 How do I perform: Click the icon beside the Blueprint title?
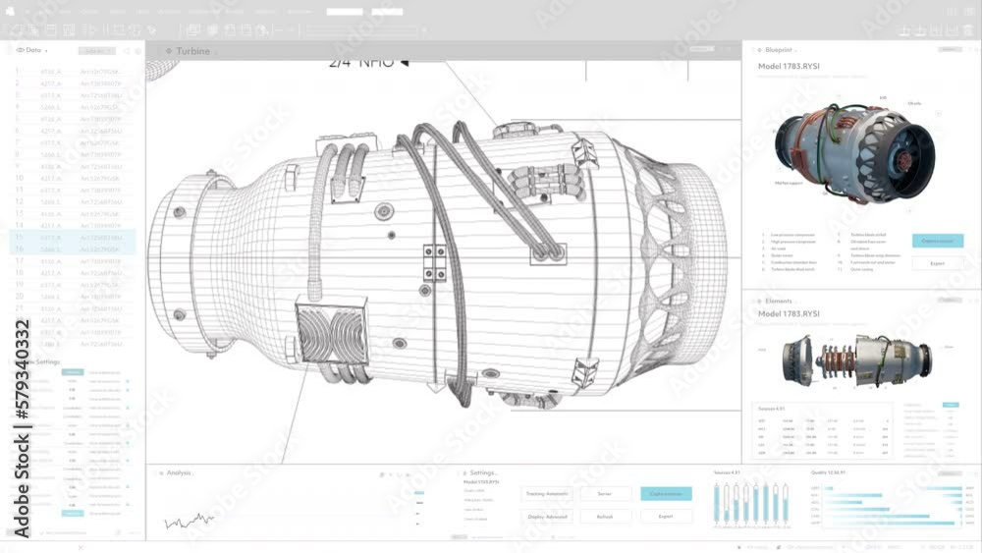tap(759, 49)
